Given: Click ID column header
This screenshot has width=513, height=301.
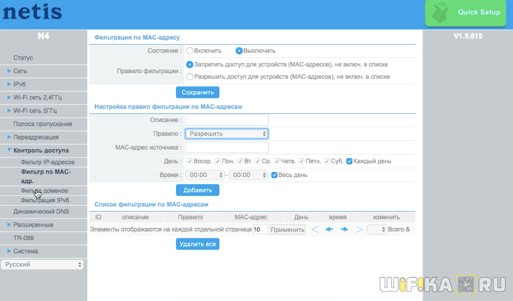Looking at the screenshot, I should (98, 217).
